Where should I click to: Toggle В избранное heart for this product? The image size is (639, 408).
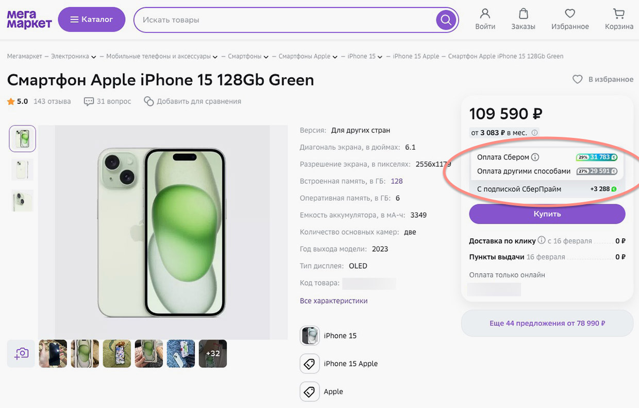(578, 80)
